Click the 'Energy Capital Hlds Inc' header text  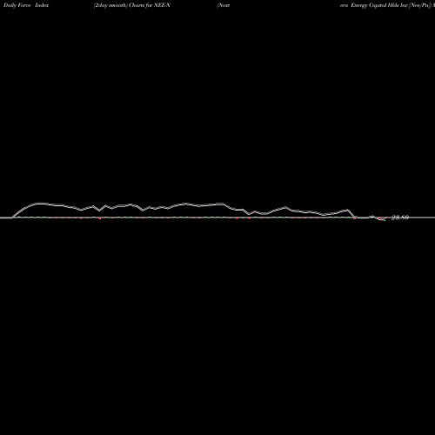pyautogui.click(x=379, y=5)
